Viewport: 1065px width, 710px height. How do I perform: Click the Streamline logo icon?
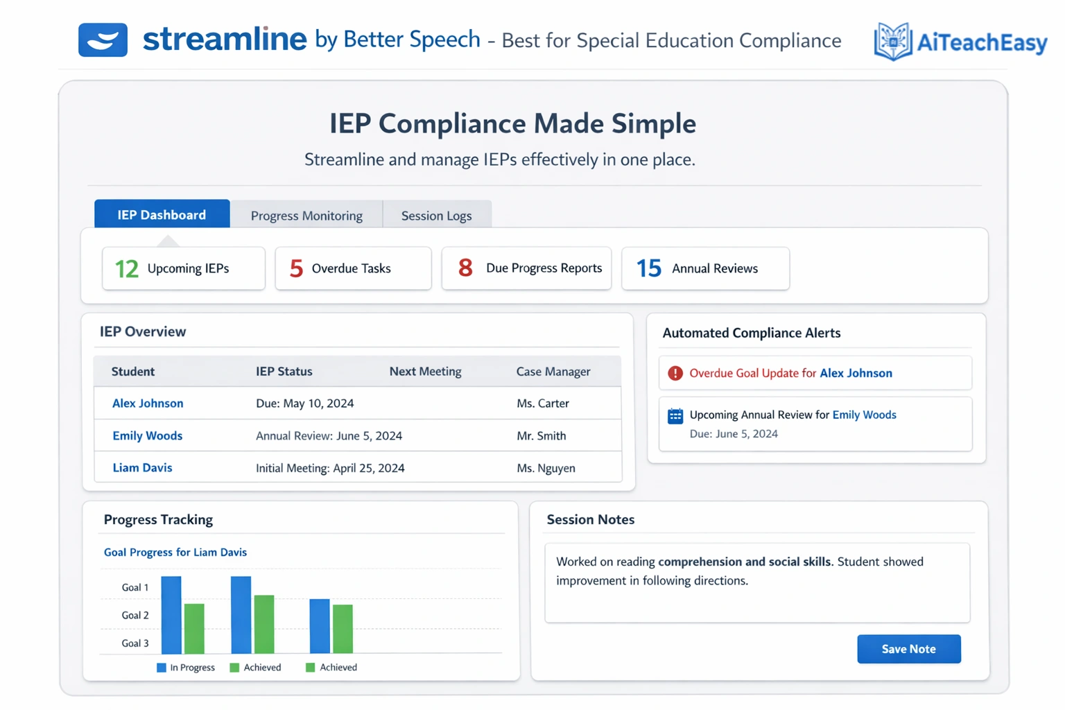pos(103,40)
